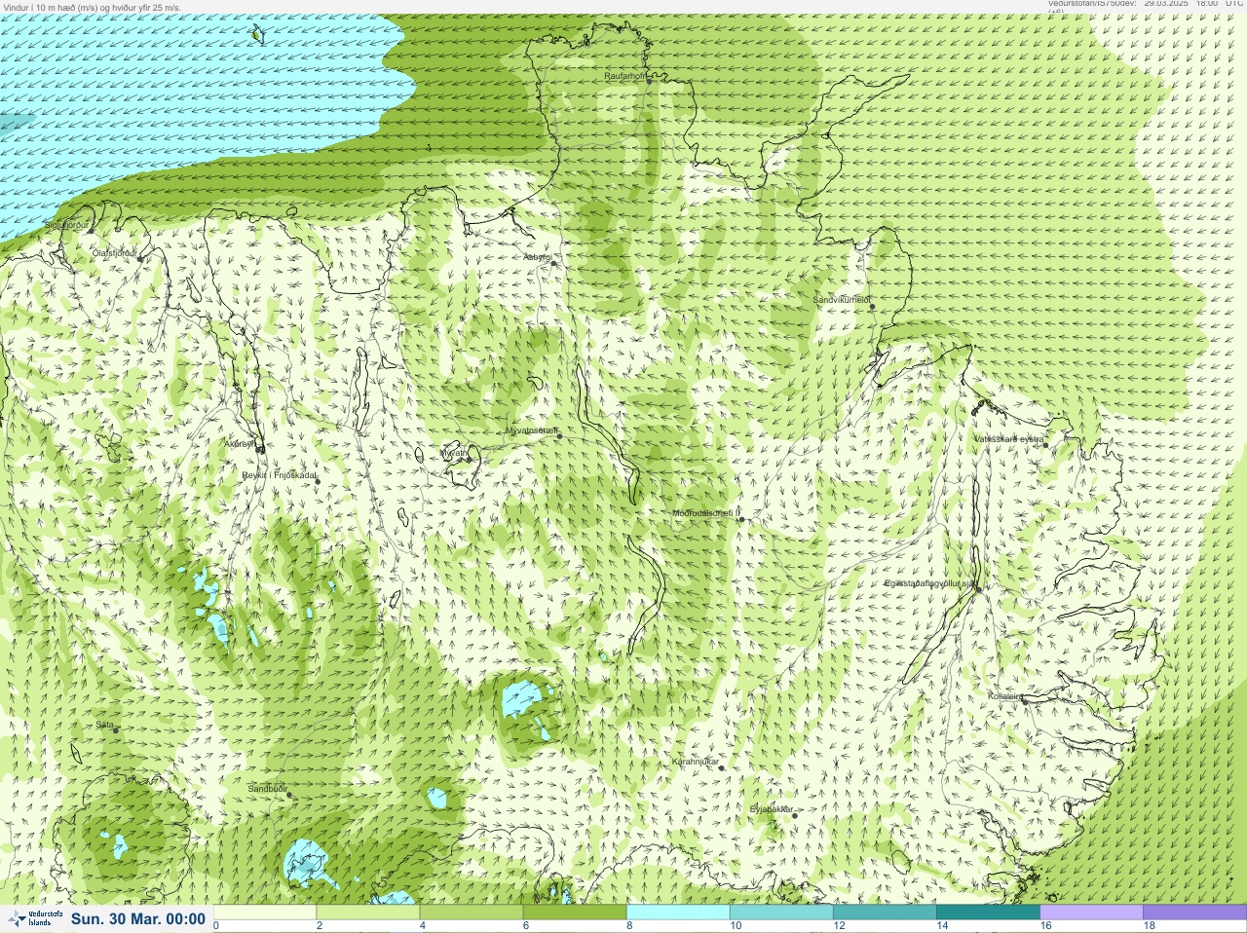Select the 6-8 m/s dark green legend color
This screenshot has width=1247, height=933.
coord(575,913)
